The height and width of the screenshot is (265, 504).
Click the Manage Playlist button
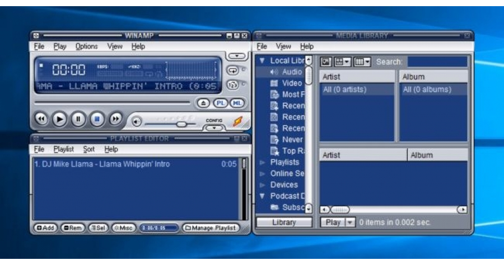[x=211, y=228]
